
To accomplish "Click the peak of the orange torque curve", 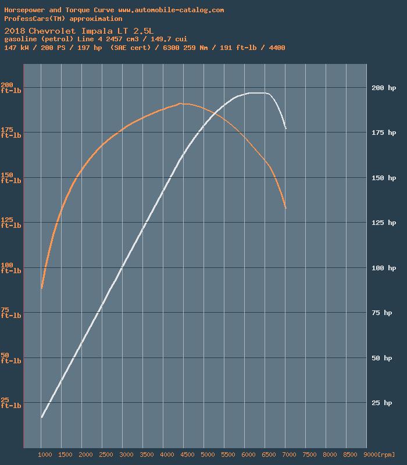I will [x=180, y=103].
